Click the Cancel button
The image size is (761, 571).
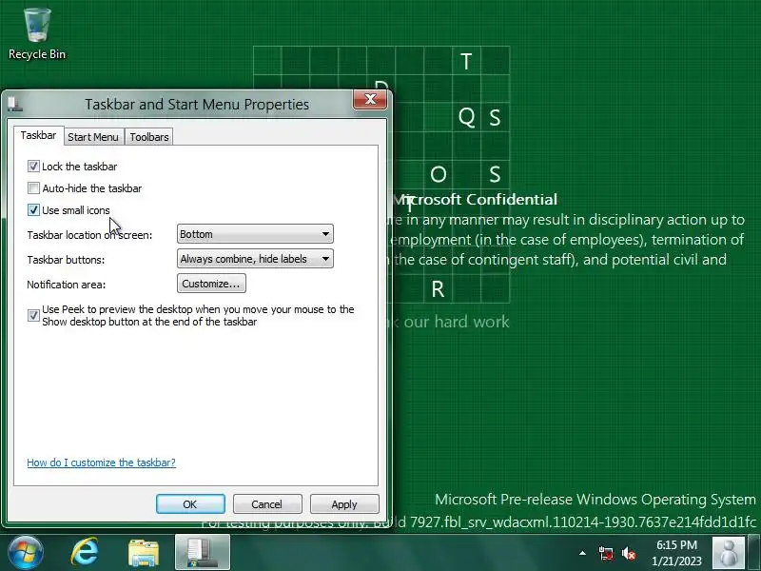point(267,504)
